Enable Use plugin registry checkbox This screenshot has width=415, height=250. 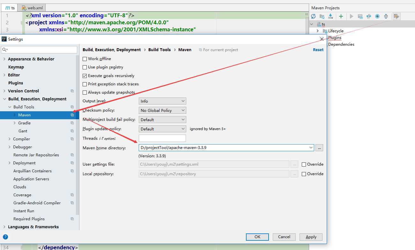pos(85,67)
